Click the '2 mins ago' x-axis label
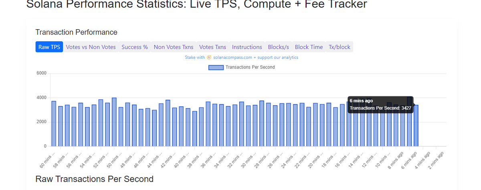This screenshot has width=481, height=190. click(436, 160)
